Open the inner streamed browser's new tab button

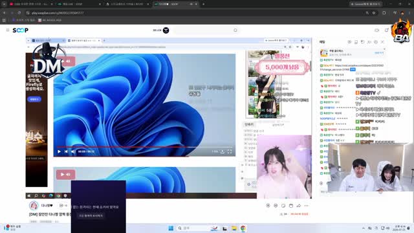click(105, 40)
